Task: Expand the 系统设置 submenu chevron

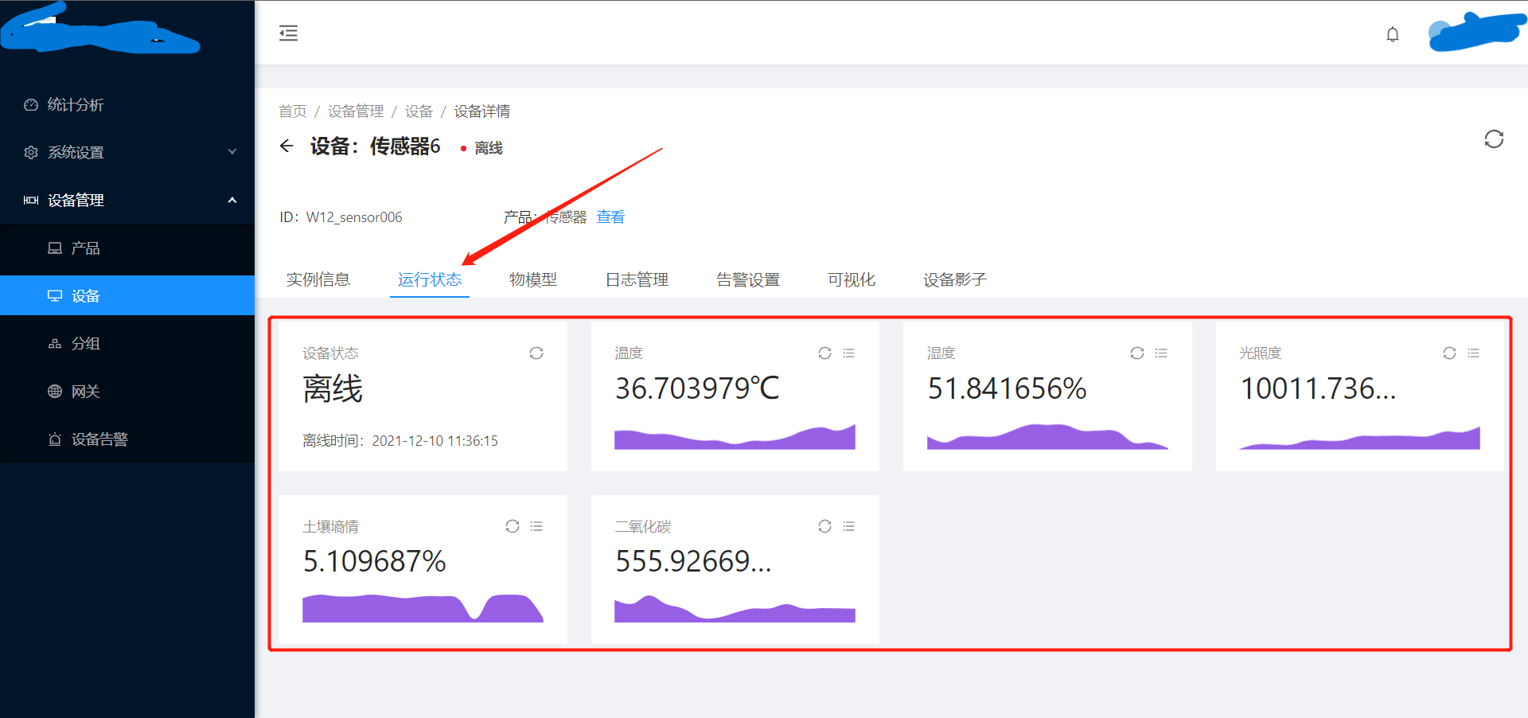Action: tap(232, 152)
